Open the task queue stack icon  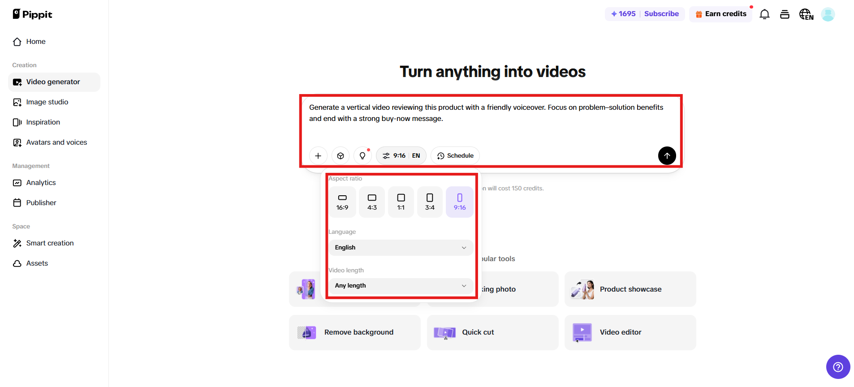pos(785,14)
